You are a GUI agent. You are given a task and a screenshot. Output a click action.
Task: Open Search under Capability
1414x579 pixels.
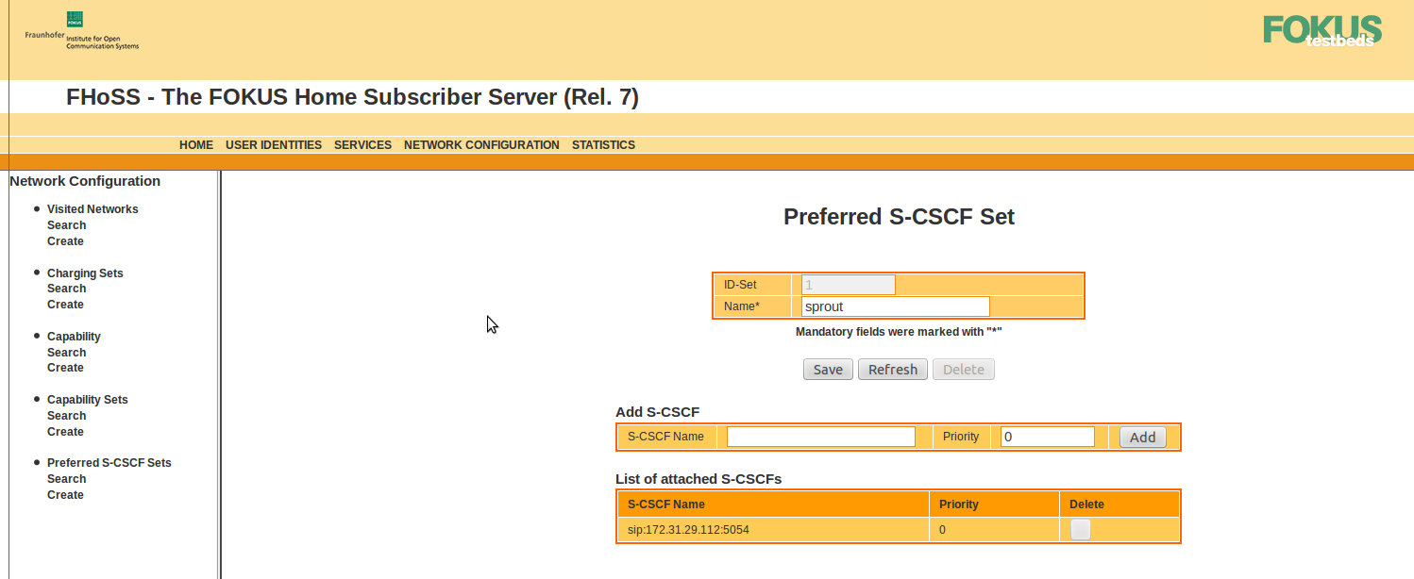66,352
